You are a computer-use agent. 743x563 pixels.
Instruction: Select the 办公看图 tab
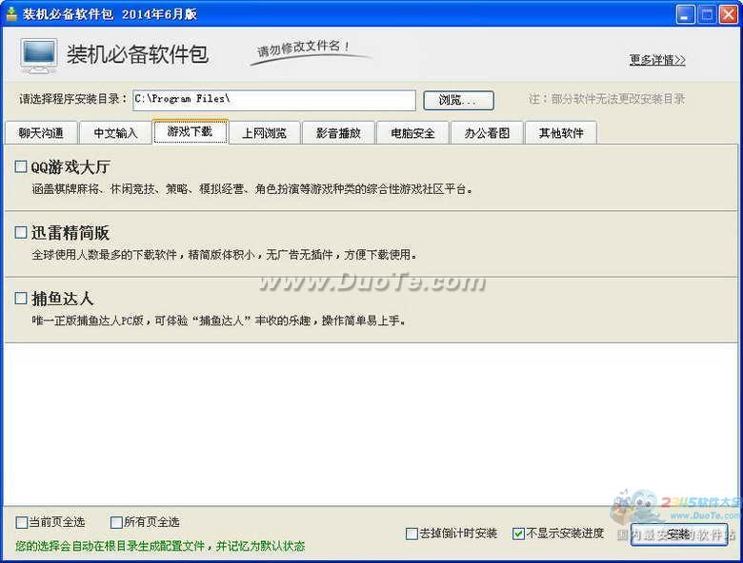pyautogui.click(x=487, y=133)
